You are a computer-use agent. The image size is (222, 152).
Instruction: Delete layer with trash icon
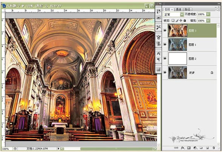click(x=214, y=148)
